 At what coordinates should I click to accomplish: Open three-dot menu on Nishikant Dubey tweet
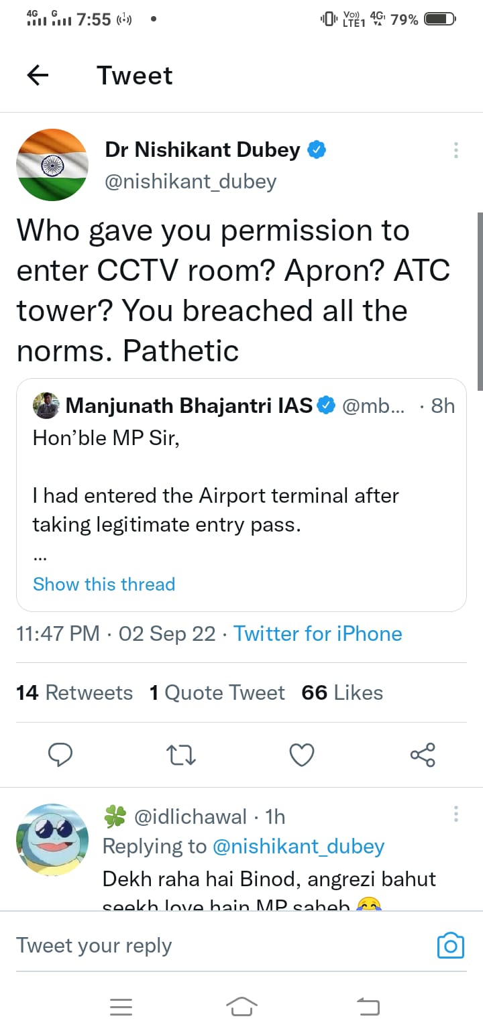(456, 150)
